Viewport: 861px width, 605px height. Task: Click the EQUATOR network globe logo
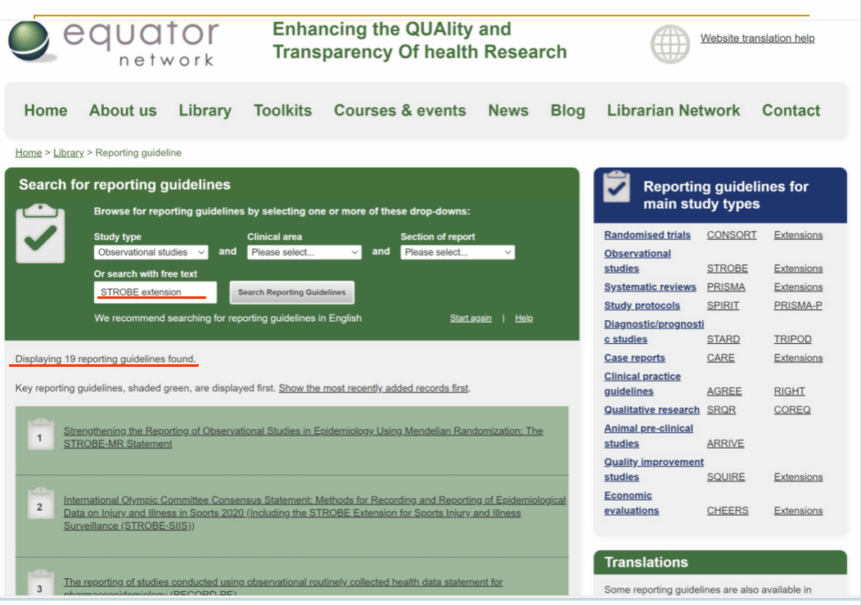33,42
